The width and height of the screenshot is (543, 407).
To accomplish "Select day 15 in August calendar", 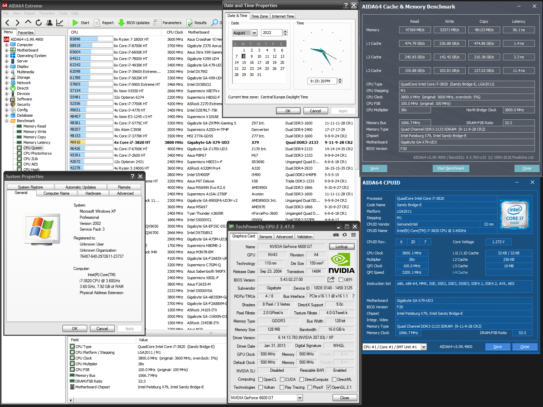I will (x=244, y=62).
